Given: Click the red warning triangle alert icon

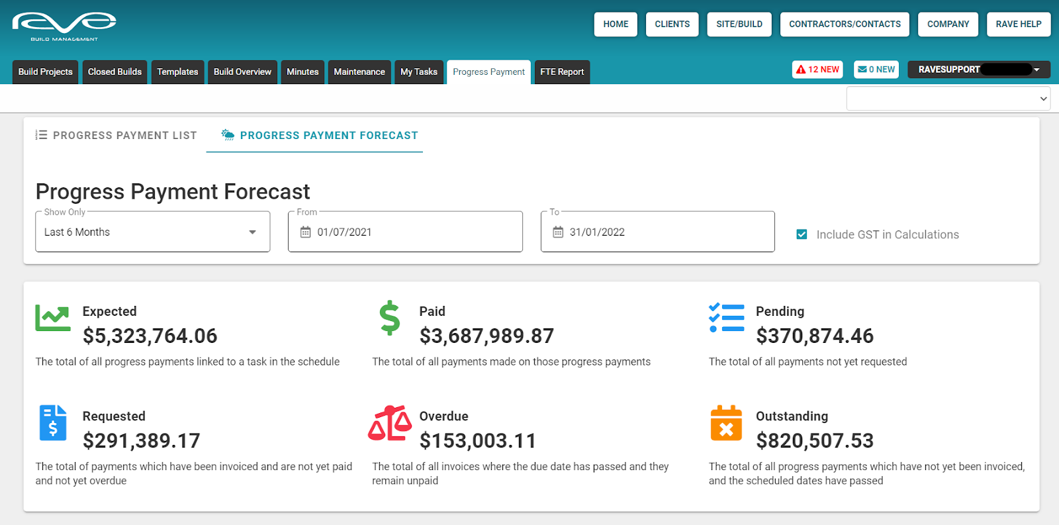Looking at the screenshot, I should [801, 70].
